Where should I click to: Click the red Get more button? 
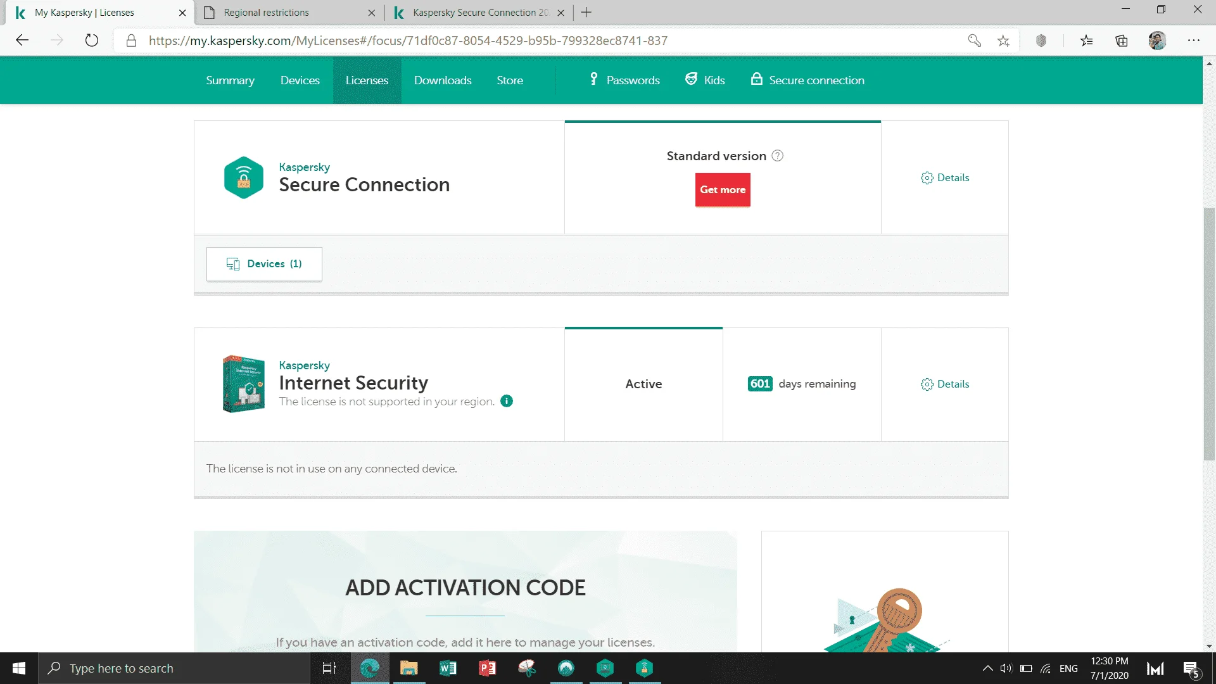pyautogui.click(x=723, y=190)
